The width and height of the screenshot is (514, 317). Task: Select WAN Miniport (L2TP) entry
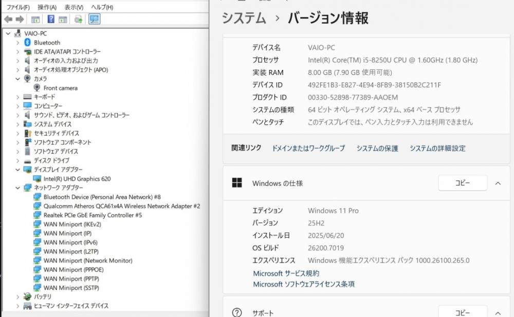pyautogui.click(x=71, y=251)
